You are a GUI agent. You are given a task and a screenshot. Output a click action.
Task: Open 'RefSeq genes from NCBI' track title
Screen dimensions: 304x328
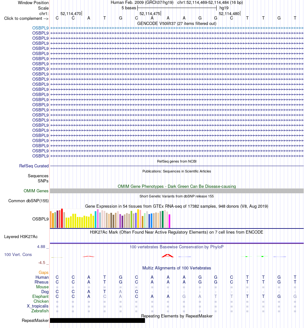[177, 161]
